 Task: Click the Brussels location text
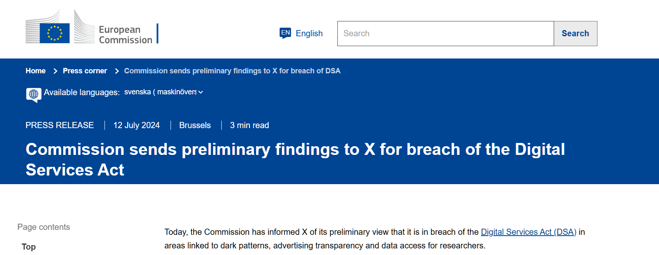pos(195,125)
